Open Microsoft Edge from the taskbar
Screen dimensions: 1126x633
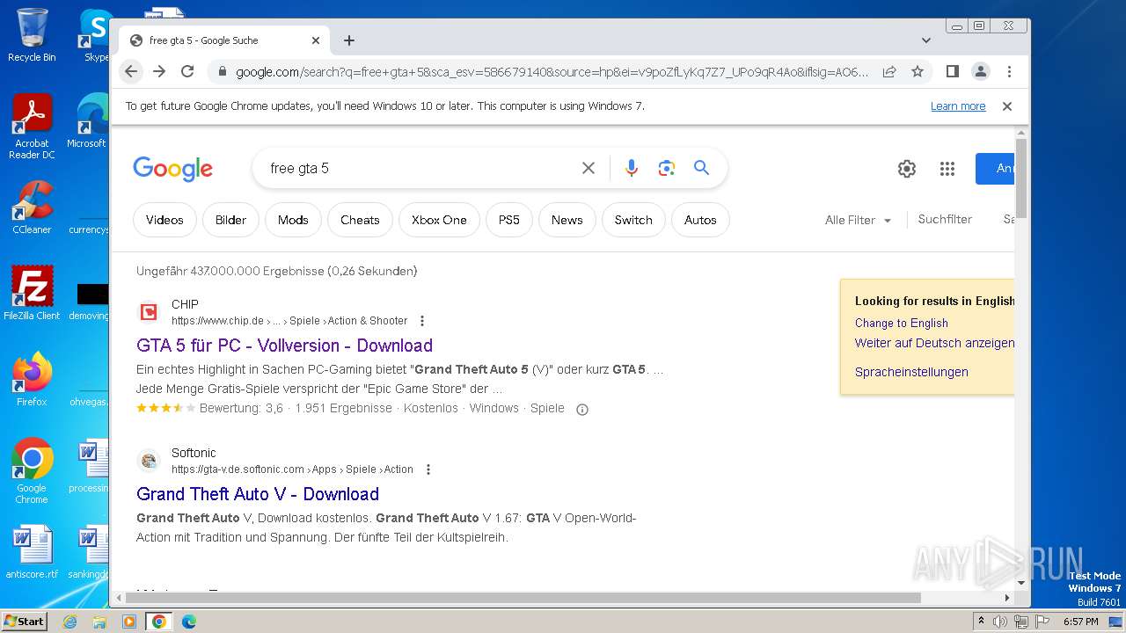(x=188, y=622)
